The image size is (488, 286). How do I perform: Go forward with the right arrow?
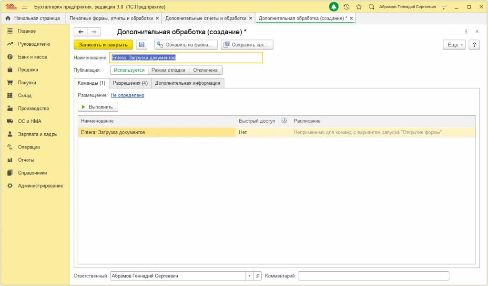(94, 32)
